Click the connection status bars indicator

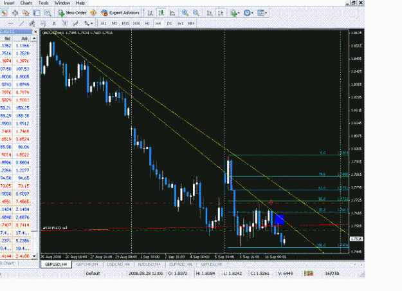(309, 273)
